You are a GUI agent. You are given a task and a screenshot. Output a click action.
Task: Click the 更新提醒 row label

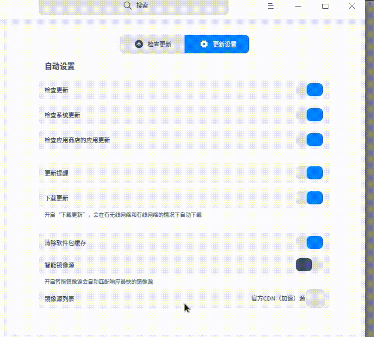point(57,173)
